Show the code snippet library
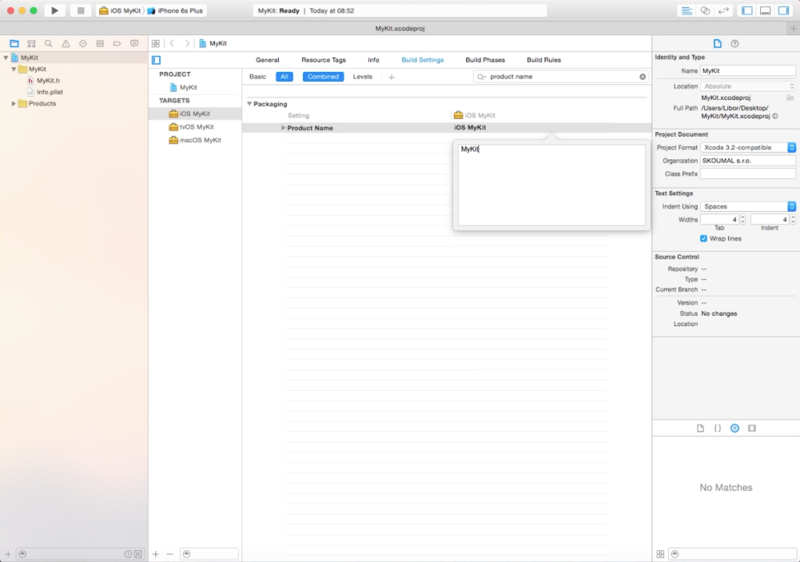 pos(717,428)
